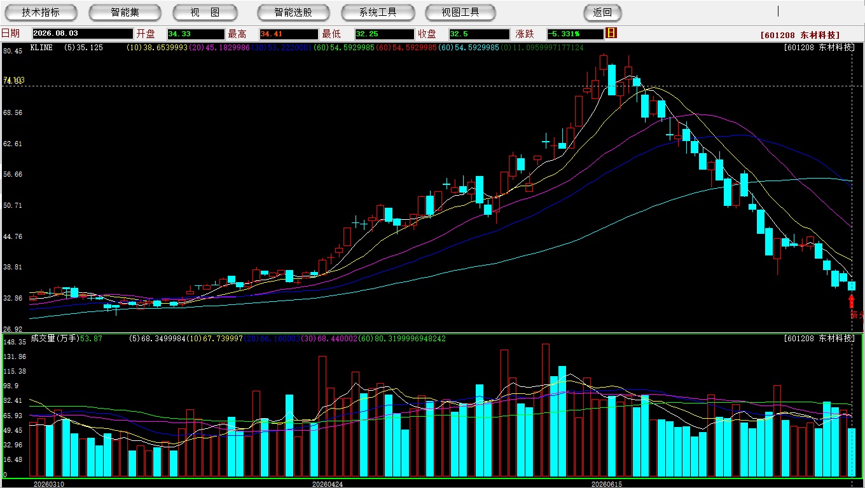This screenshot has height=488, width=865.
Task: Click the white [601208 东材科技] label in volume panel
Action: (819, 339)
